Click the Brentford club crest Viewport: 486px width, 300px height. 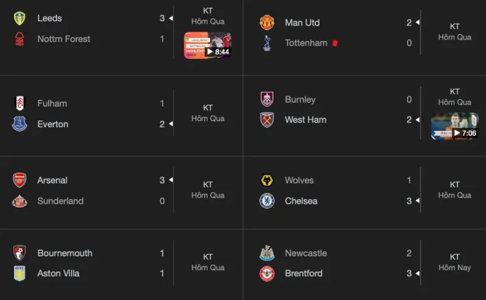tap(267, 273)
